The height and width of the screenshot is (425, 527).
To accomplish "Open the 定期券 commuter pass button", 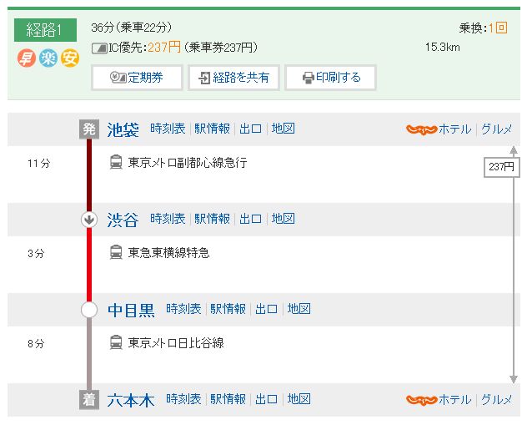I will 137,78.
